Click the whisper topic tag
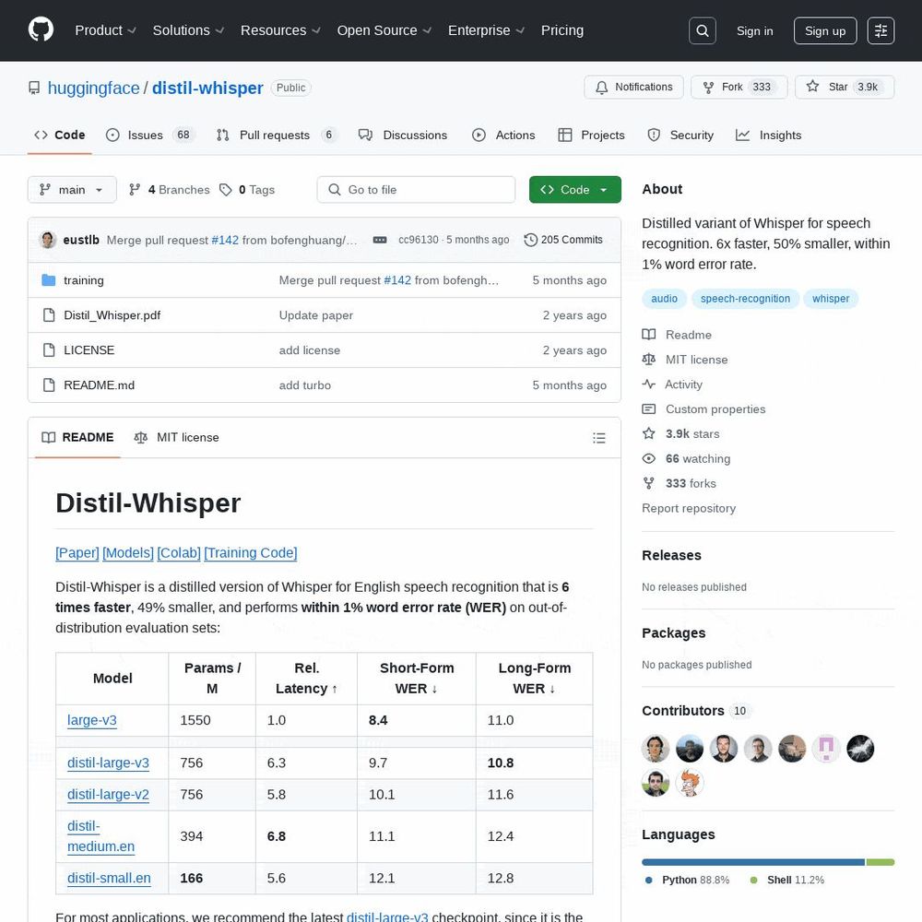This screenshot has height=922, width=922. click(x=831, y=299)
